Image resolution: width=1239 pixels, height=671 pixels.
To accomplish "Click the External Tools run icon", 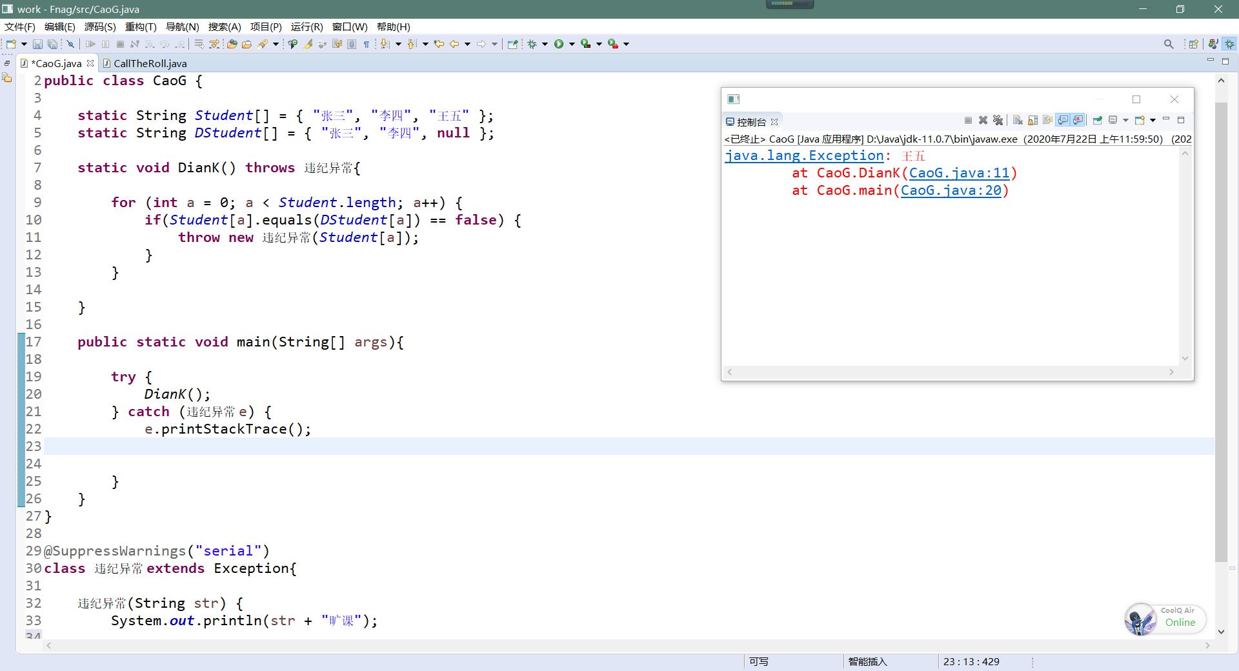I will [613, 44].
